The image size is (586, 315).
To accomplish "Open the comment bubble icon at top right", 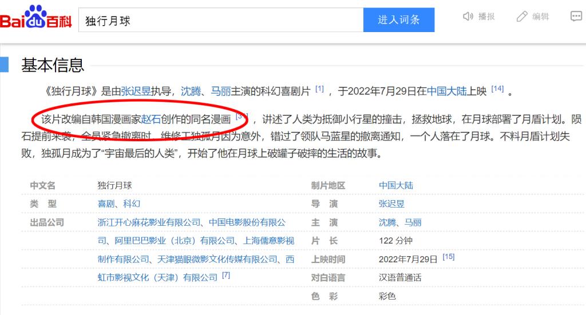I will click(576, 16).
